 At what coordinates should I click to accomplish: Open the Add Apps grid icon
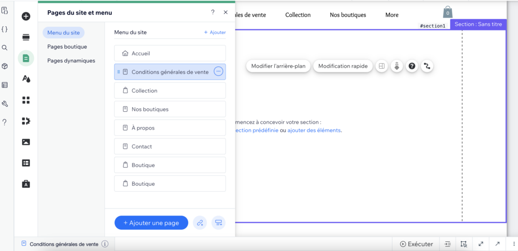[x=26, y=100]
